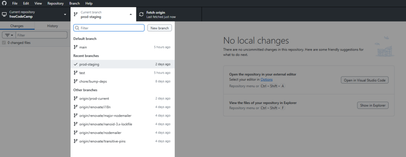
Task: Open the Options link for editor selection
Action: tap(266, 79)
